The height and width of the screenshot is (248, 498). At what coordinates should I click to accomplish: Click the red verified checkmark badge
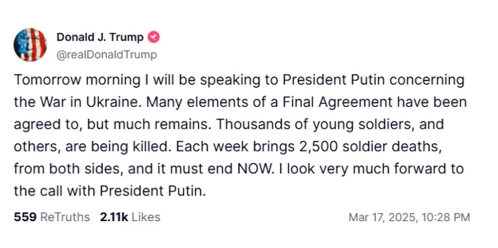(154, 38)
